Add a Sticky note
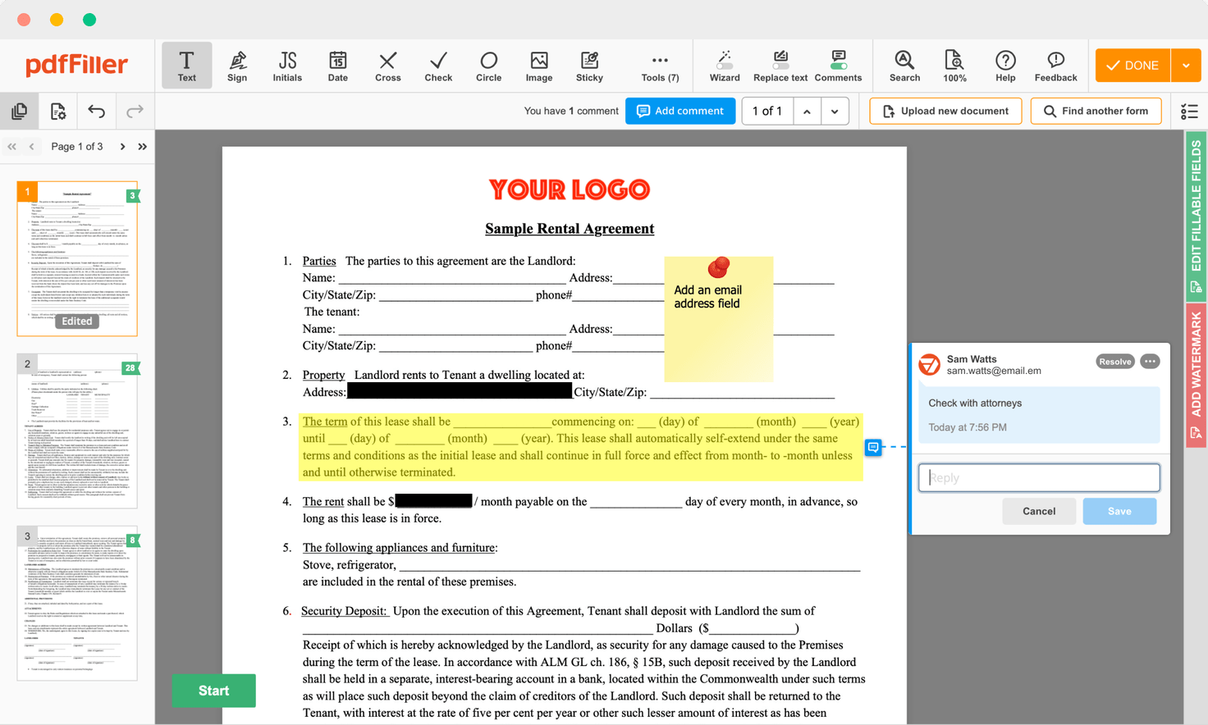This screenshot has height=725, width=1208. 589,66
